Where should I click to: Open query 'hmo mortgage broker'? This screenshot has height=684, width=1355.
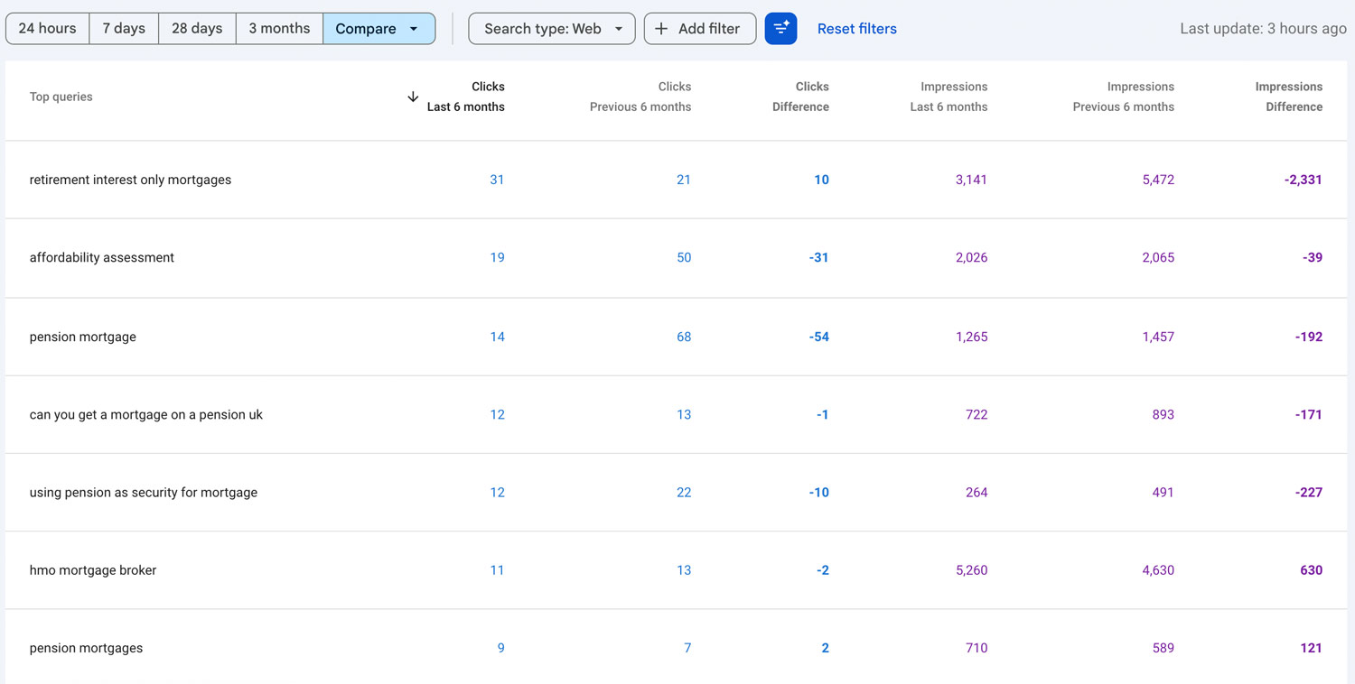pyautogui.click(x=93, y=569)
